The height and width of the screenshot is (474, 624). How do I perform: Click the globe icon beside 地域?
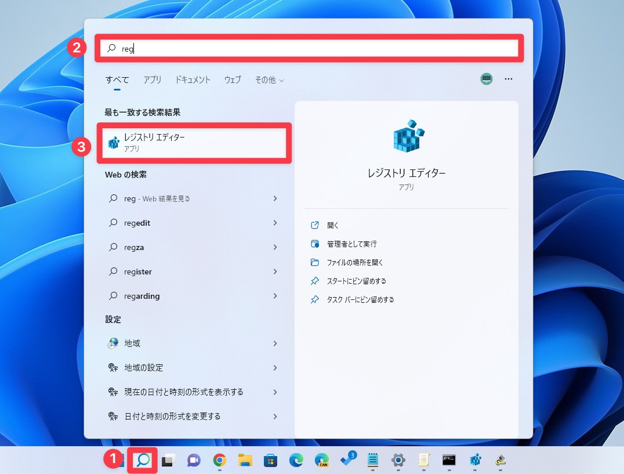click(x=113, y=343)
